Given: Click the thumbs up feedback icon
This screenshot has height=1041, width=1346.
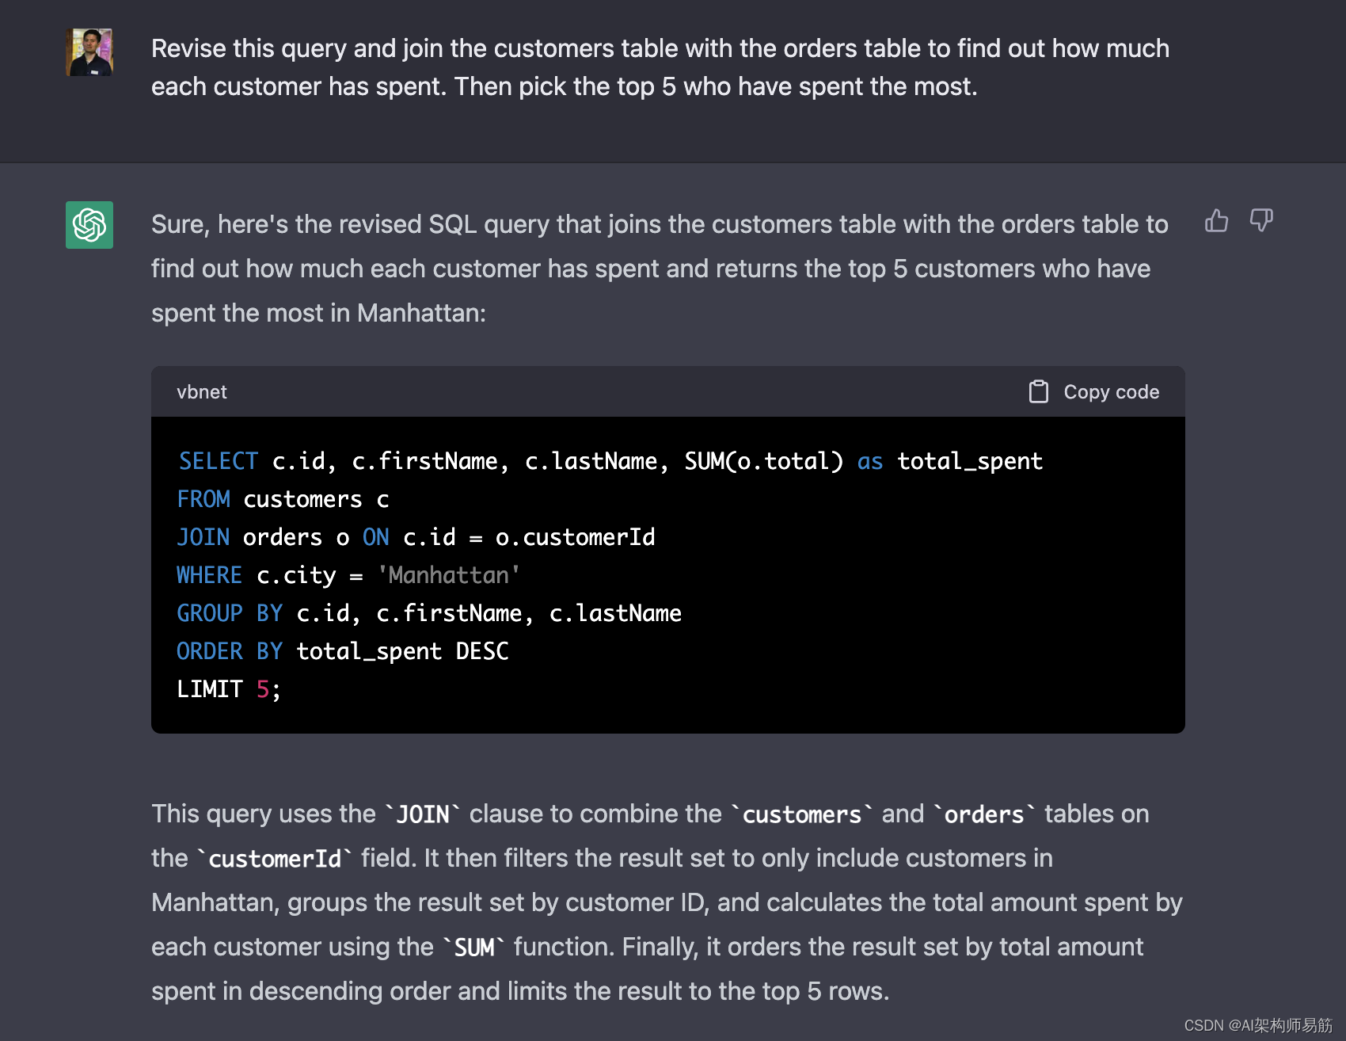Looking at the screenshot, I should (1216, 221).
